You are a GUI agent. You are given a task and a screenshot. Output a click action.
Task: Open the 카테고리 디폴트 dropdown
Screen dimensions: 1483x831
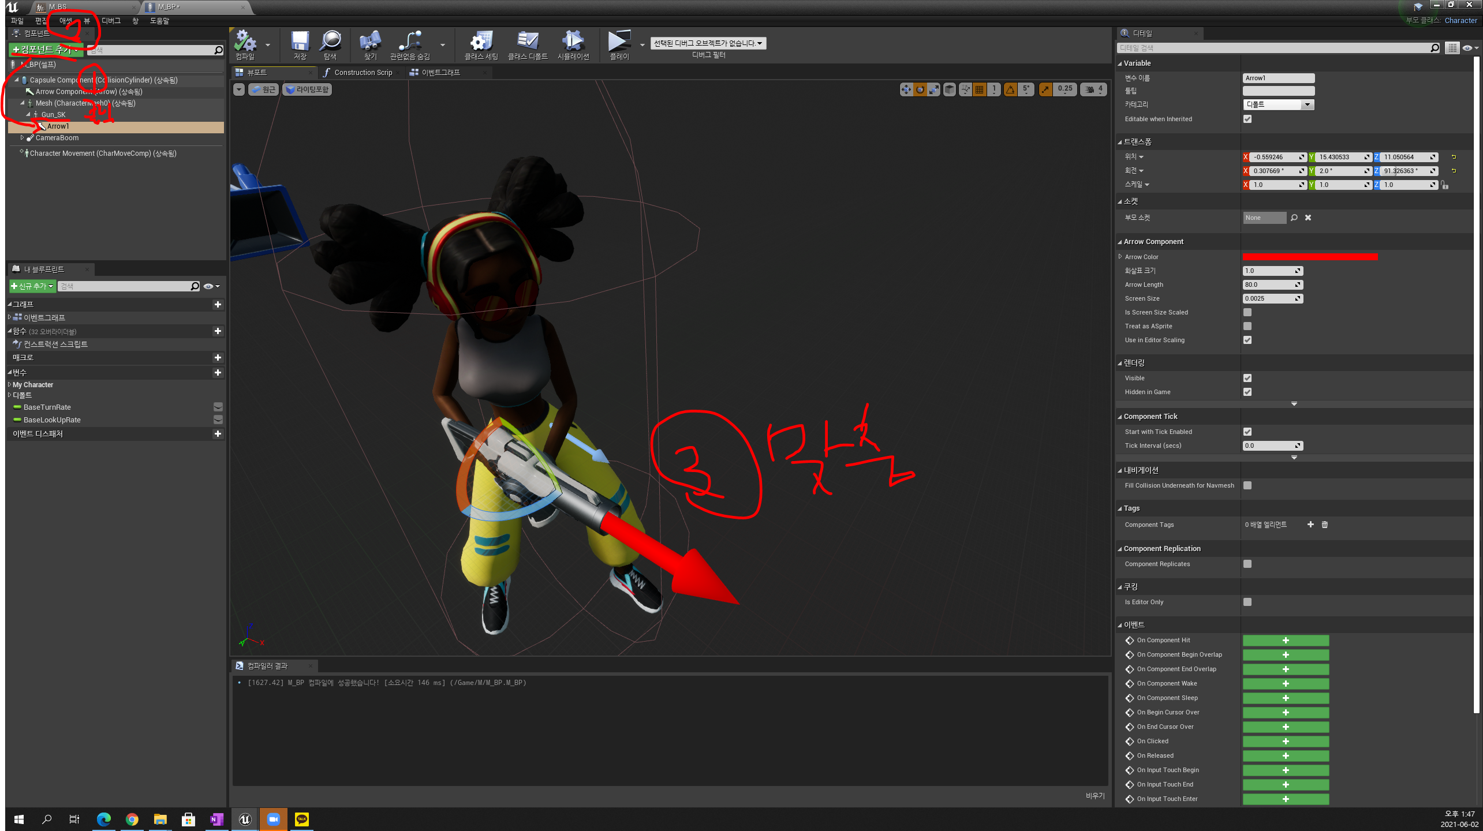point(1278,104)
